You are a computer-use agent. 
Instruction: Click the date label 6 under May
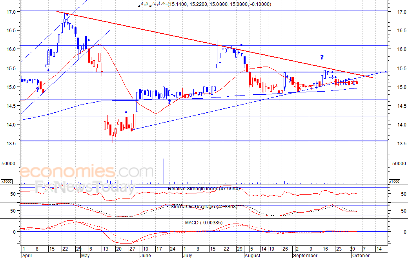(91, 249)
